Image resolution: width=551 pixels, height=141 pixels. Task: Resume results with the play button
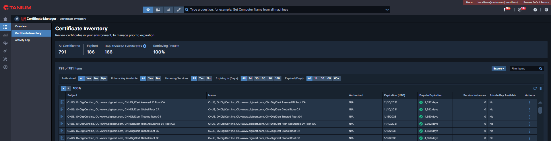coord(63,88)
